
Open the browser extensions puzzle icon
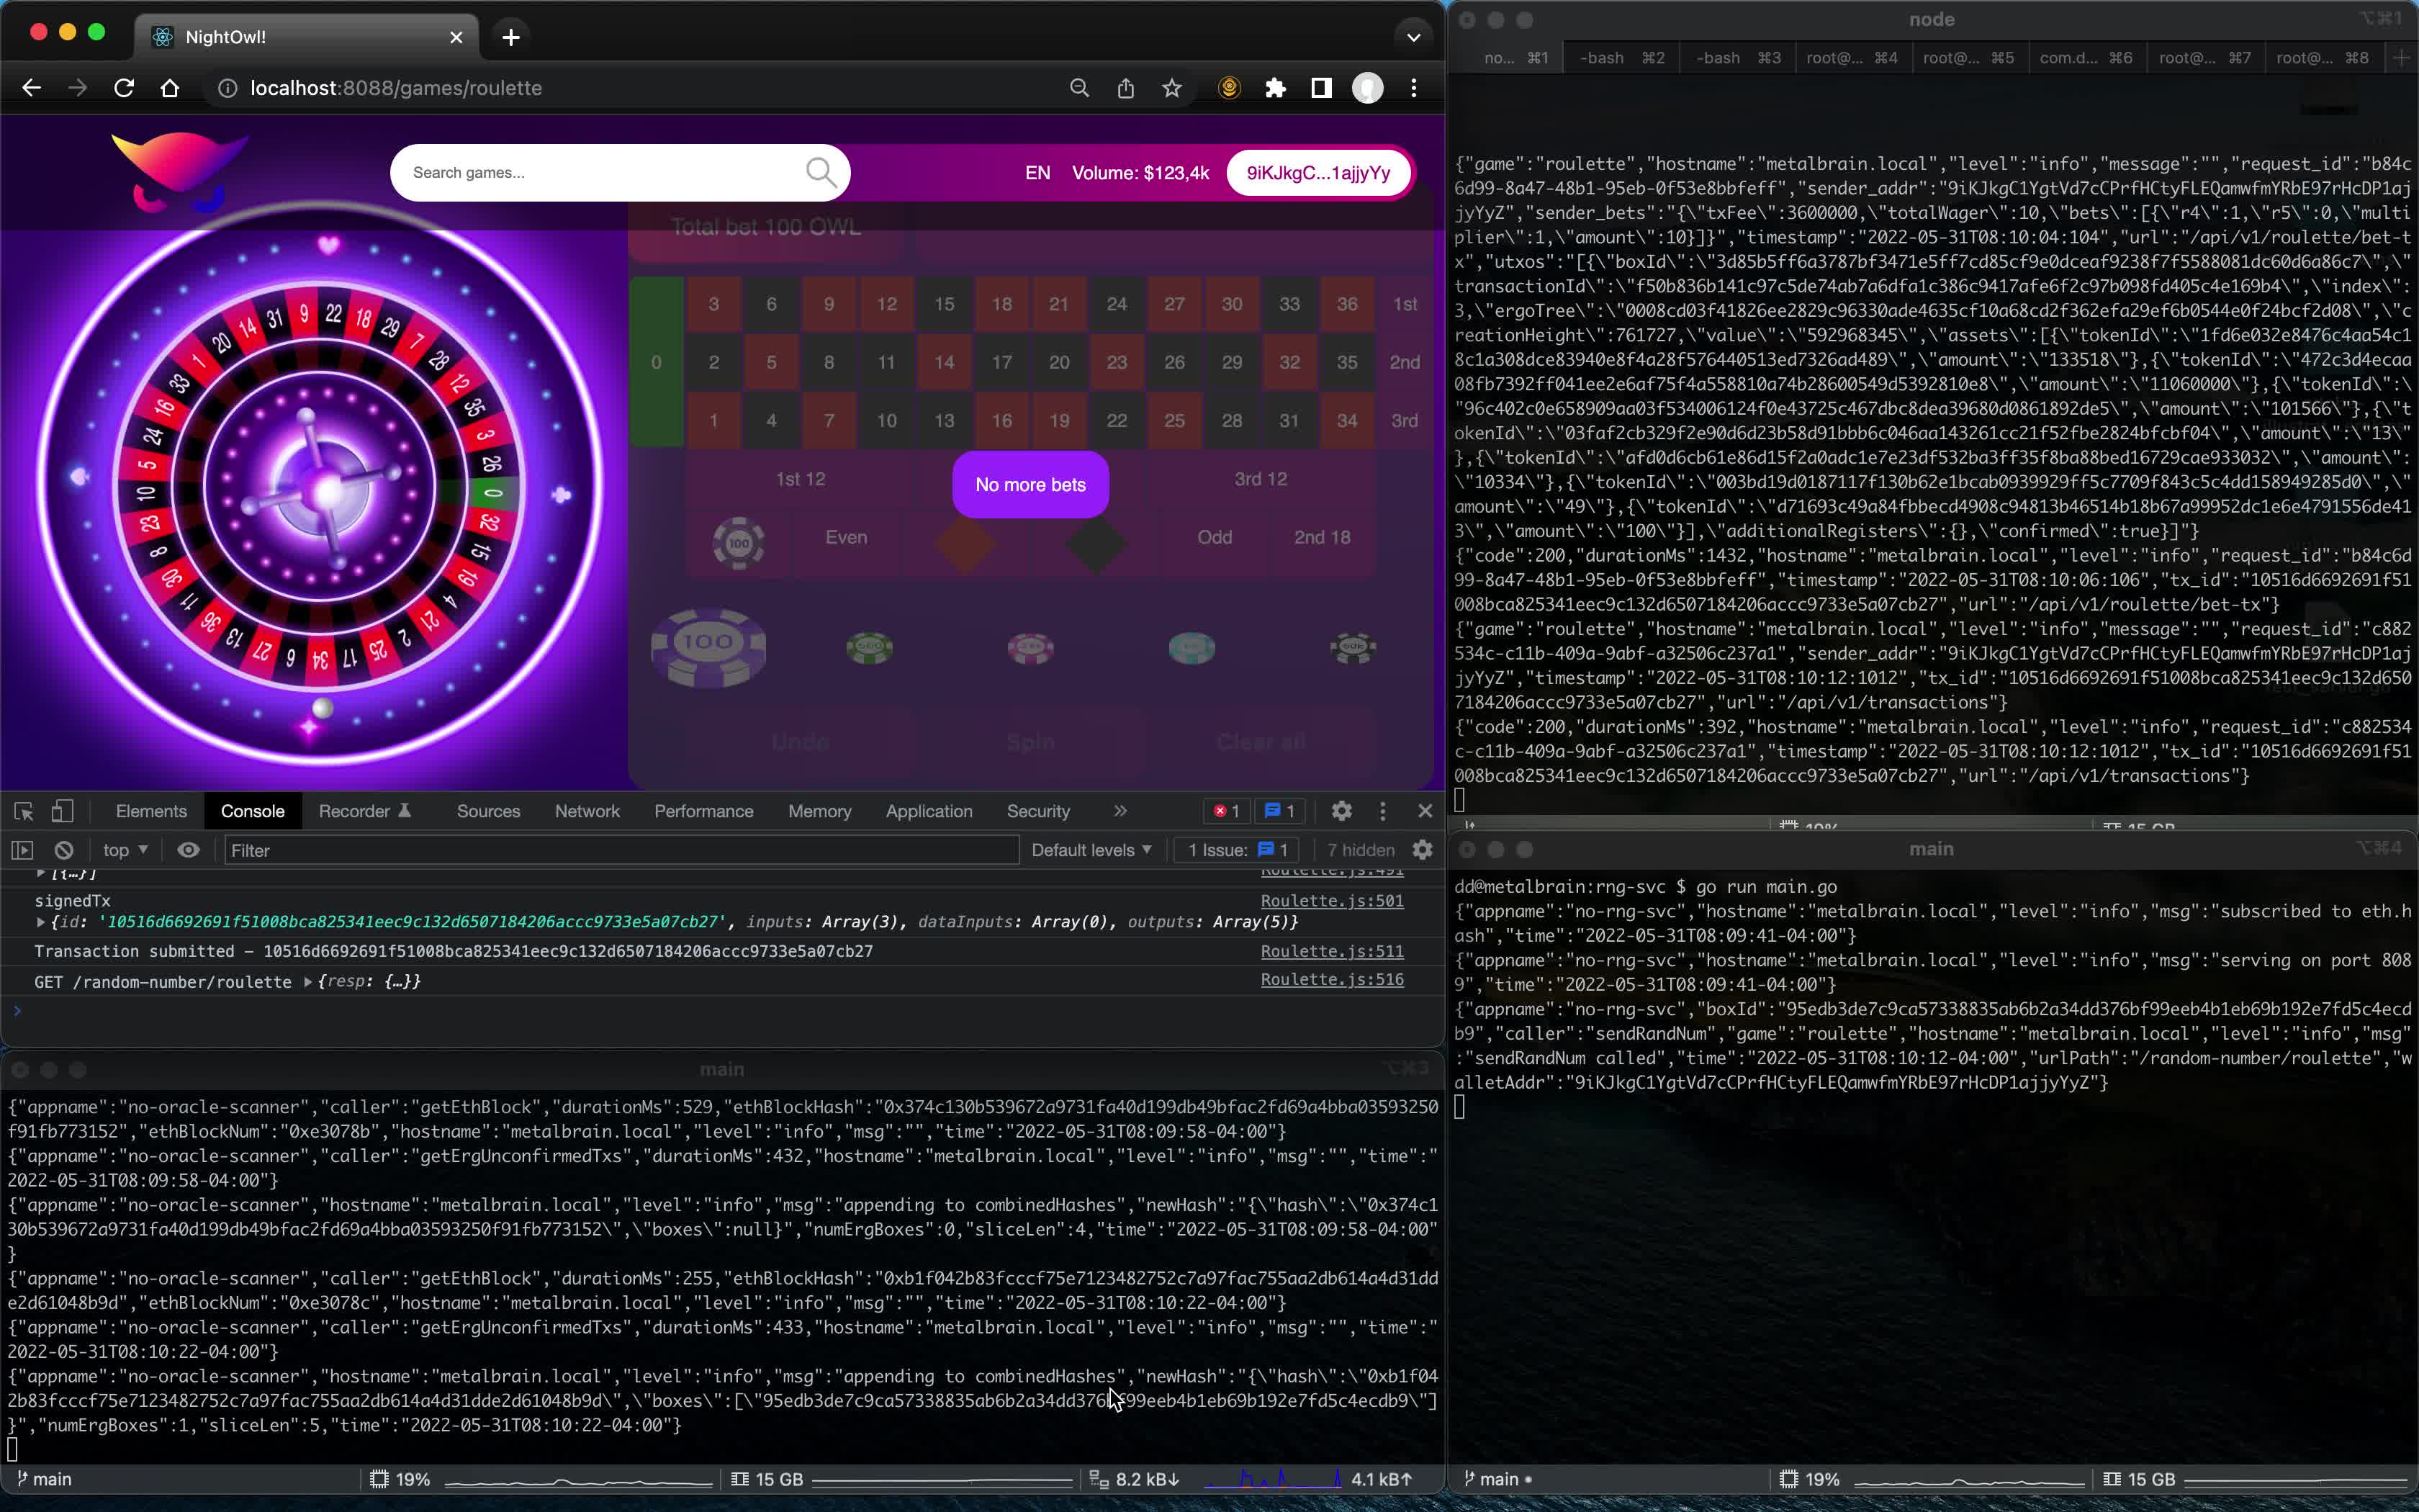pyautogui.click(x=1276, y=88)
